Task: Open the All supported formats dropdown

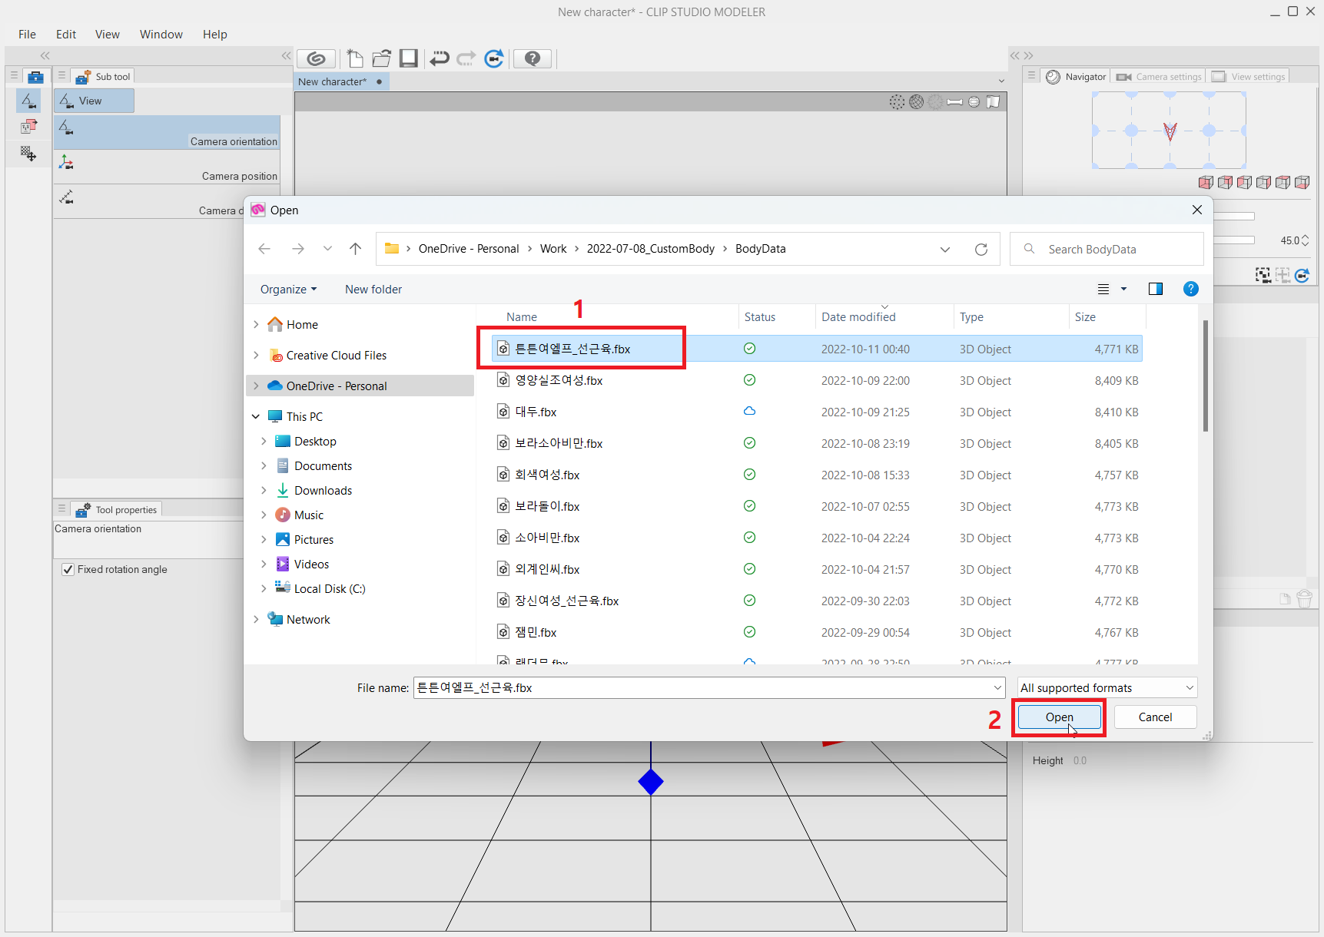Action: (x=1107, y=688)
